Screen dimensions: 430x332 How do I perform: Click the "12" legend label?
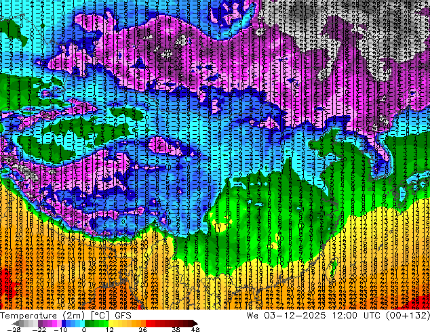click(110, 329)
